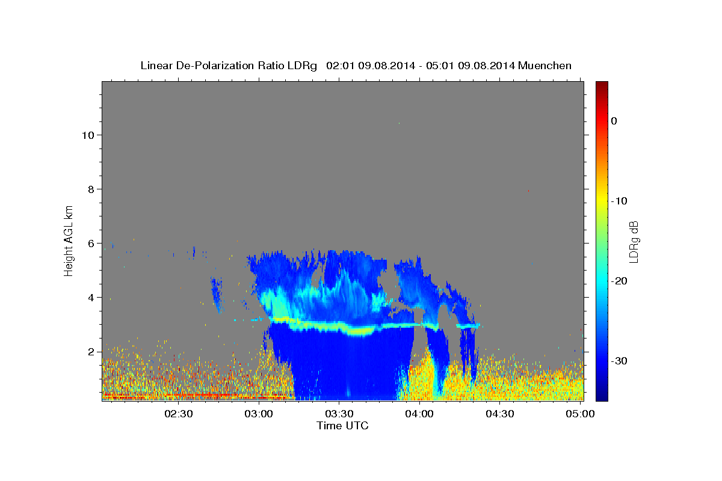Click the height tick label 8

(x=91, y=189)
